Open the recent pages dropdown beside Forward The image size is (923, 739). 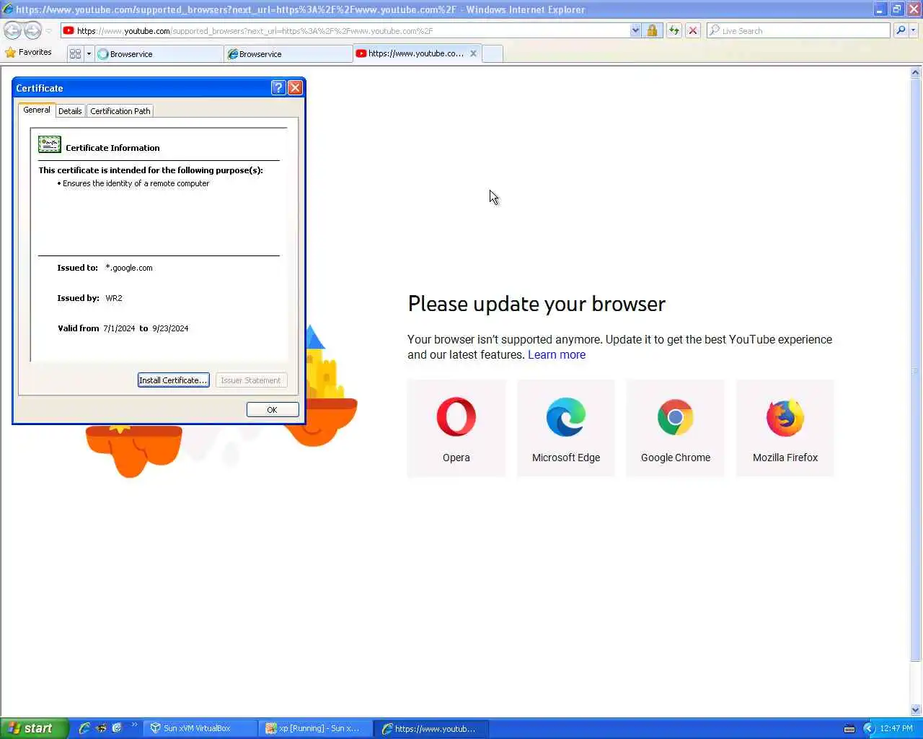48,31
